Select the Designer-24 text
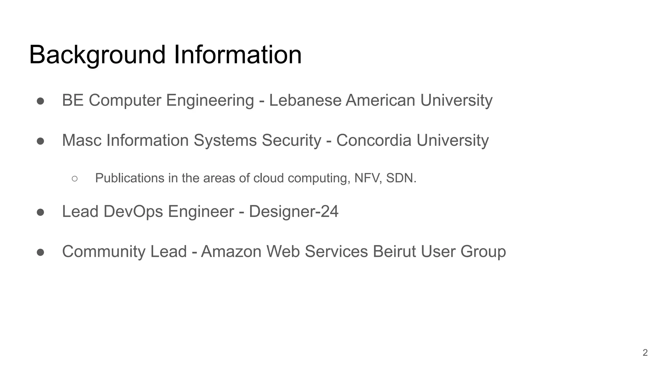This screenshot has width=663, height=373. (294, 212)
